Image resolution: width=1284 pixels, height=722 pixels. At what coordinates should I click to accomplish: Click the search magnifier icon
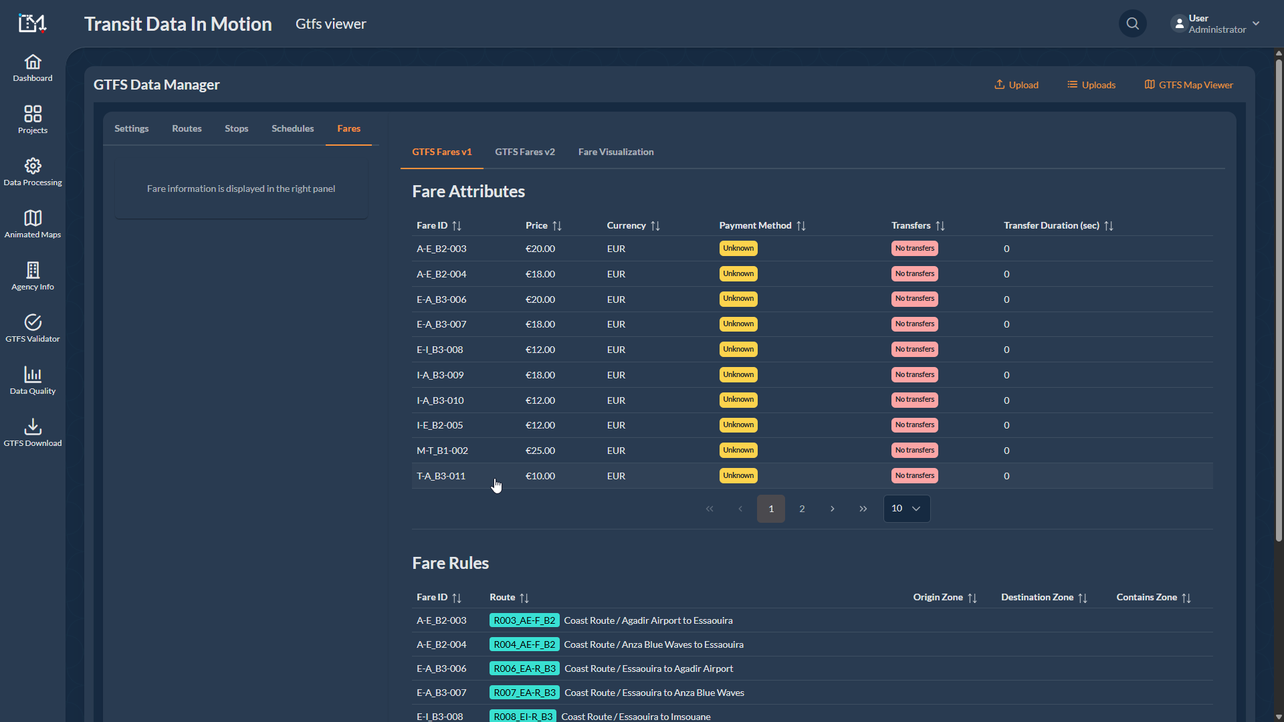(1132, 24)
